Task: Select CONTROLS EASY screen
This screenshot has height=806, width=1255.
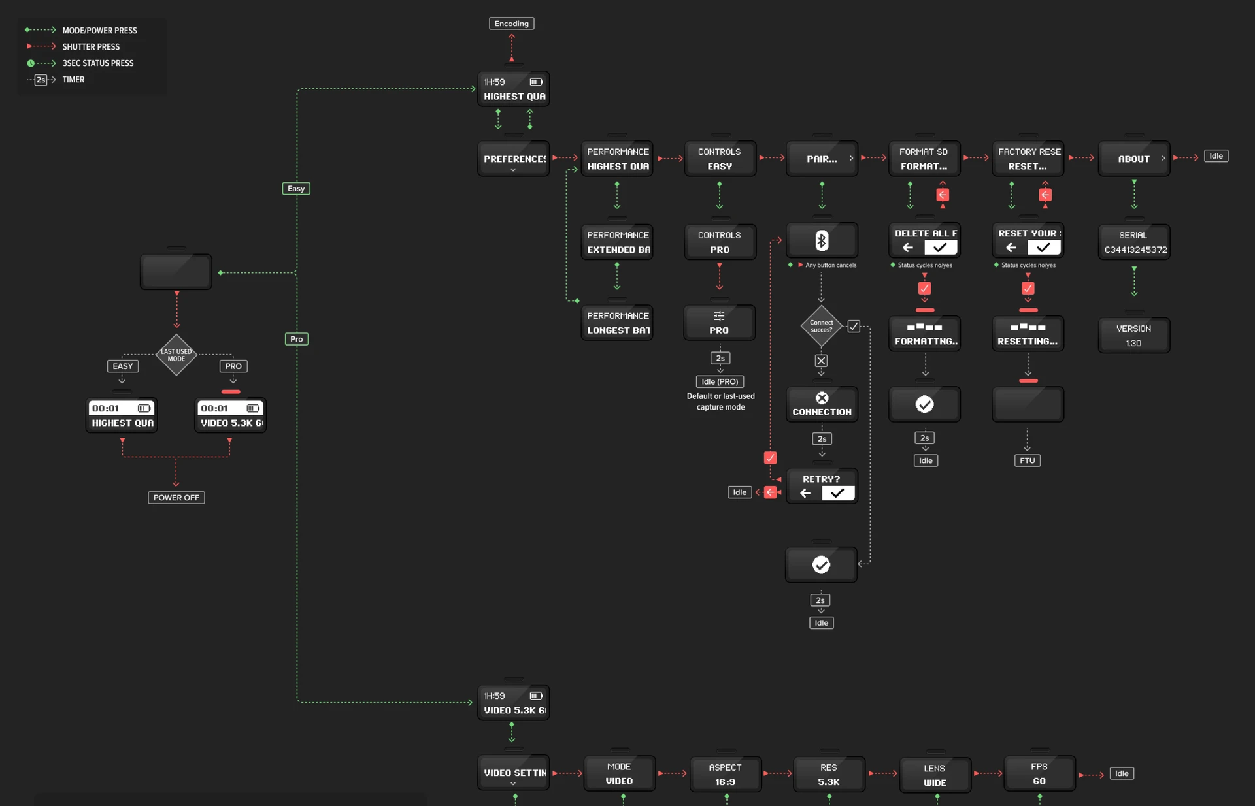Action: click(x=720, y=159)
